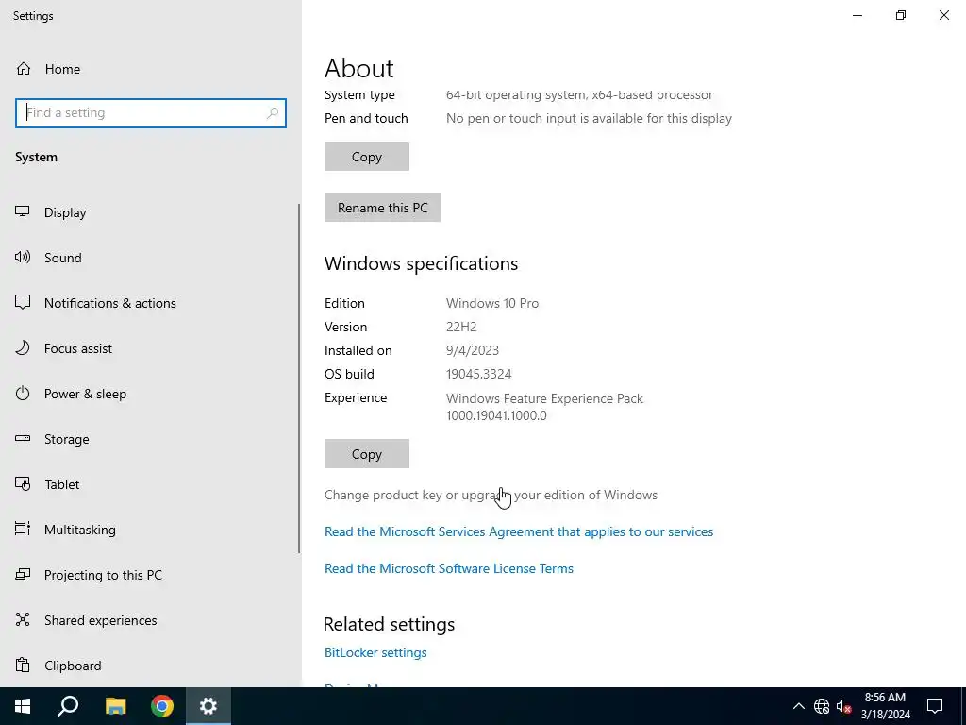Click the Tablet icon
Image resolution: width=966 pixels, height=725 pixels.
coord(23,484)
